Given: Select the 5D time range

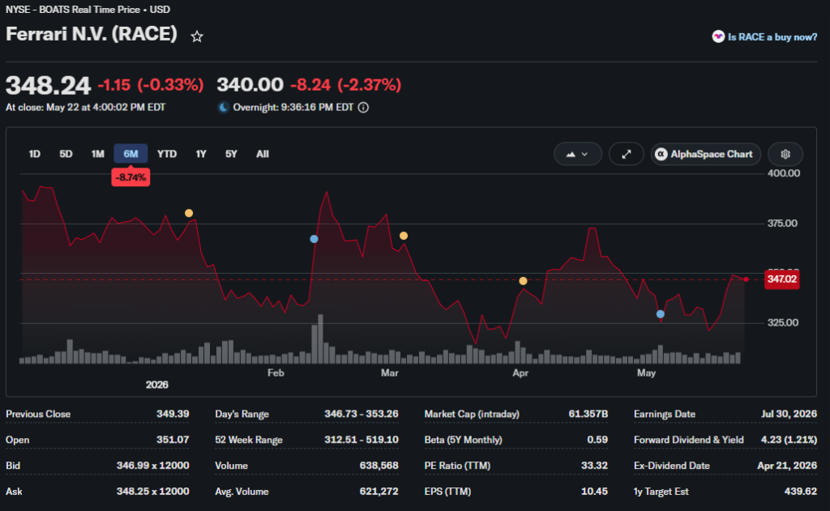Looking at the screenshot, I should pos(66,154).
